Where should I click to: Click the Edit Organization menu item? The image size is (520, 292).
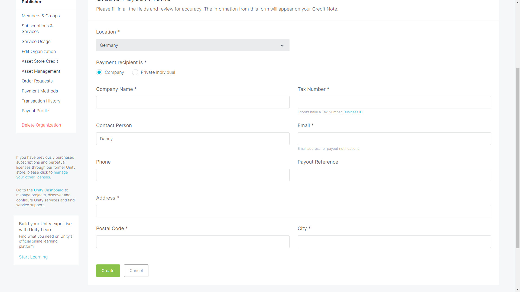tap(38, 51)
